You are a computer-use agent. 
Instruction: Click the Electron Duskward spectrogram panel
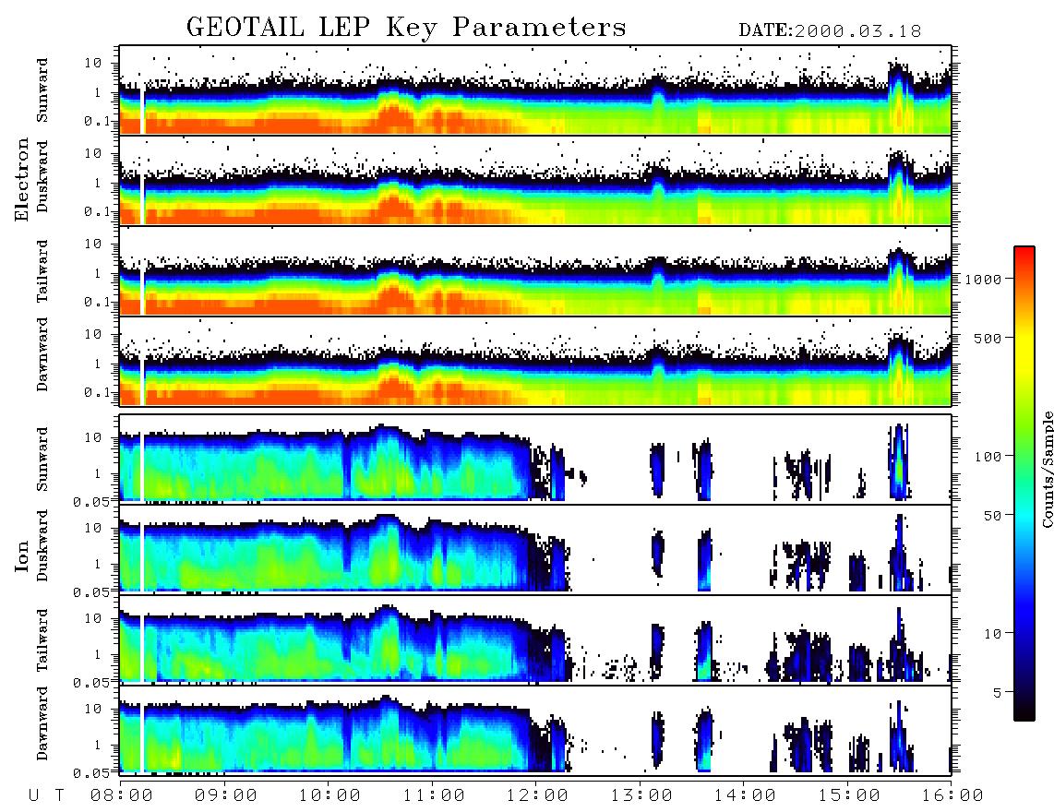click(535, 180)
